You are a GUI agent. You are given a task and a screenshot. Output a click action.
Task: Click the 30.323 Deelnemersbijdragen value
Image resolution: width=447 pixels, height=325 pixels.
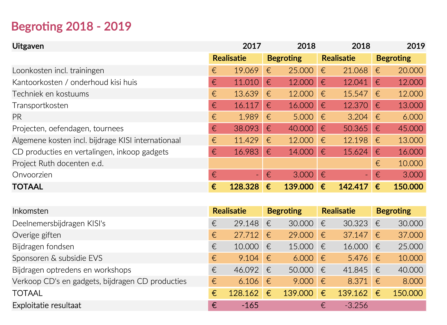(x=356, y=224)
